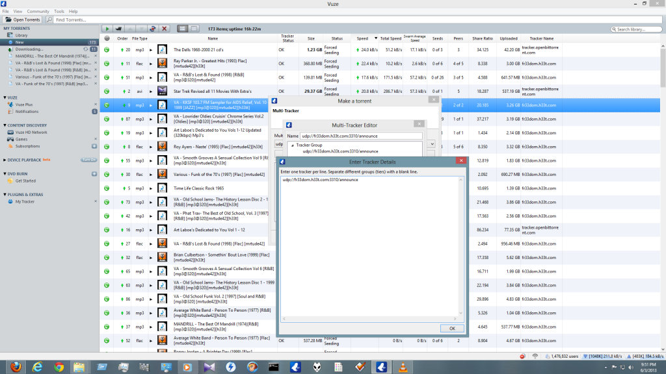Click the Start/play torrent toolbar icon

click(107, 29)
